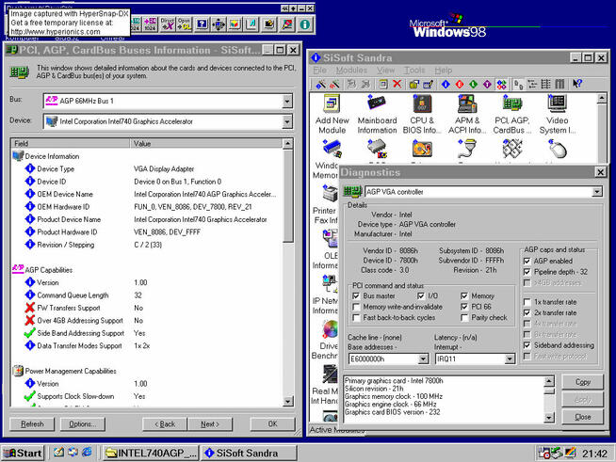Click the down arrow of device fields list scrollbar

288,401
